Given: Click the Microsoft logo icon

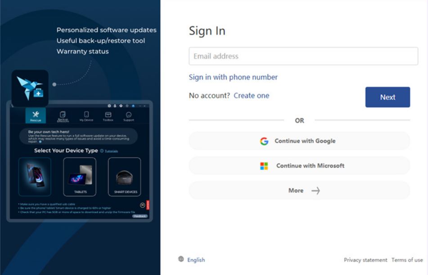Looking at the screenshot, I should [x=264, y=166].
